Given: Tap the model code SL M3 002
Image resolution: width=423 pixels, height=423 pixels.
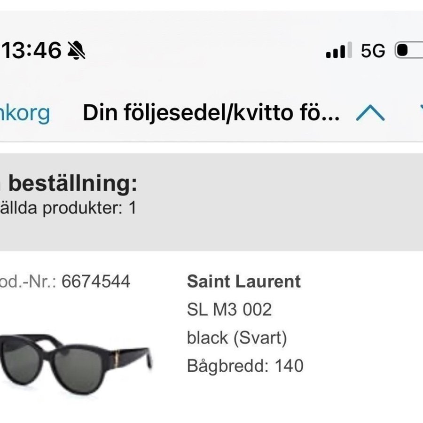Looking at the screenshot, I should click(229, 309).
